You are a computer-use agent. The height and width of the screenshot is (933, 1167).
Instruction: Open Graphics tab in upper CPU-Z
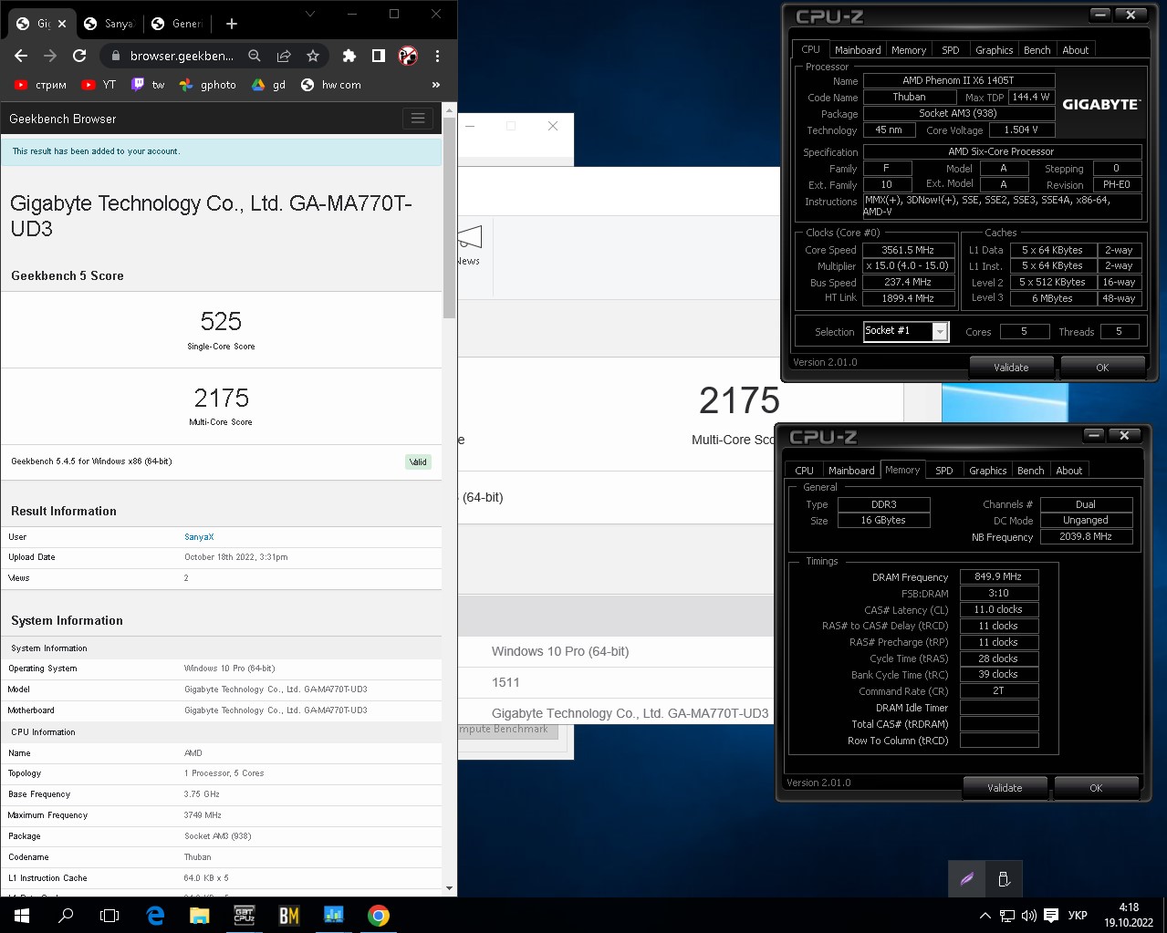[x=995, y=50]
